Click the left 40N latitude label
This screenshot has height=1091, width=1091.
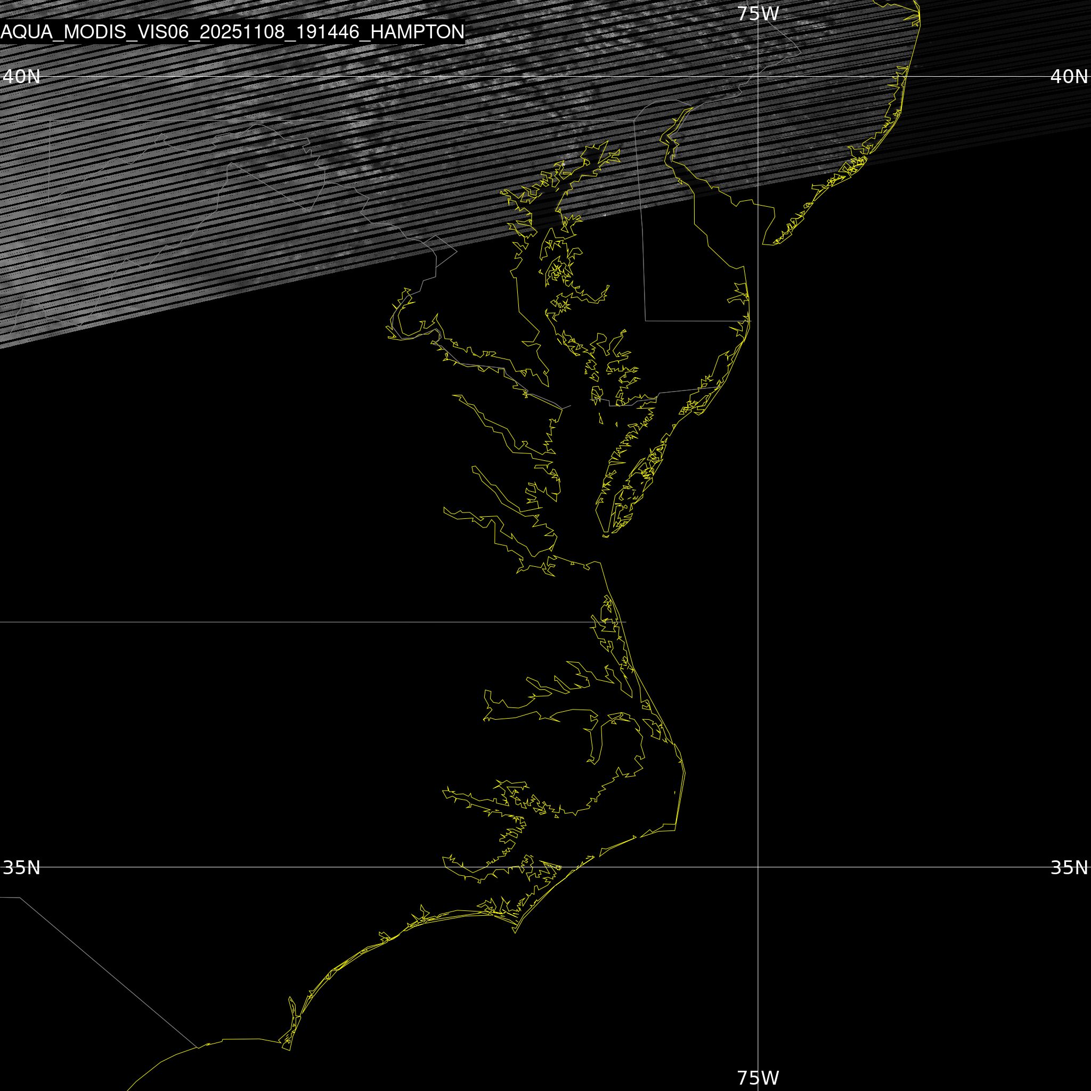21,76
